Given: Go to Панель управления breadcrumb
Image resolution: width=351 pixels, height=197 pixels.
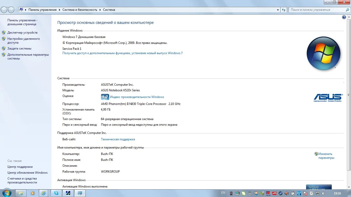Looking at the screenshot, I should coord(42,10).
